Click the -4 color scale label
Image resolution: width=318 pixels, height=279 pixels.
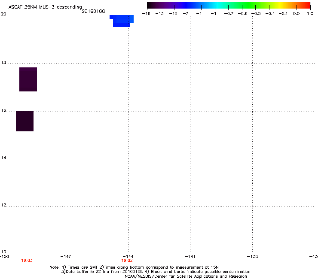click(x=199, y=14)
